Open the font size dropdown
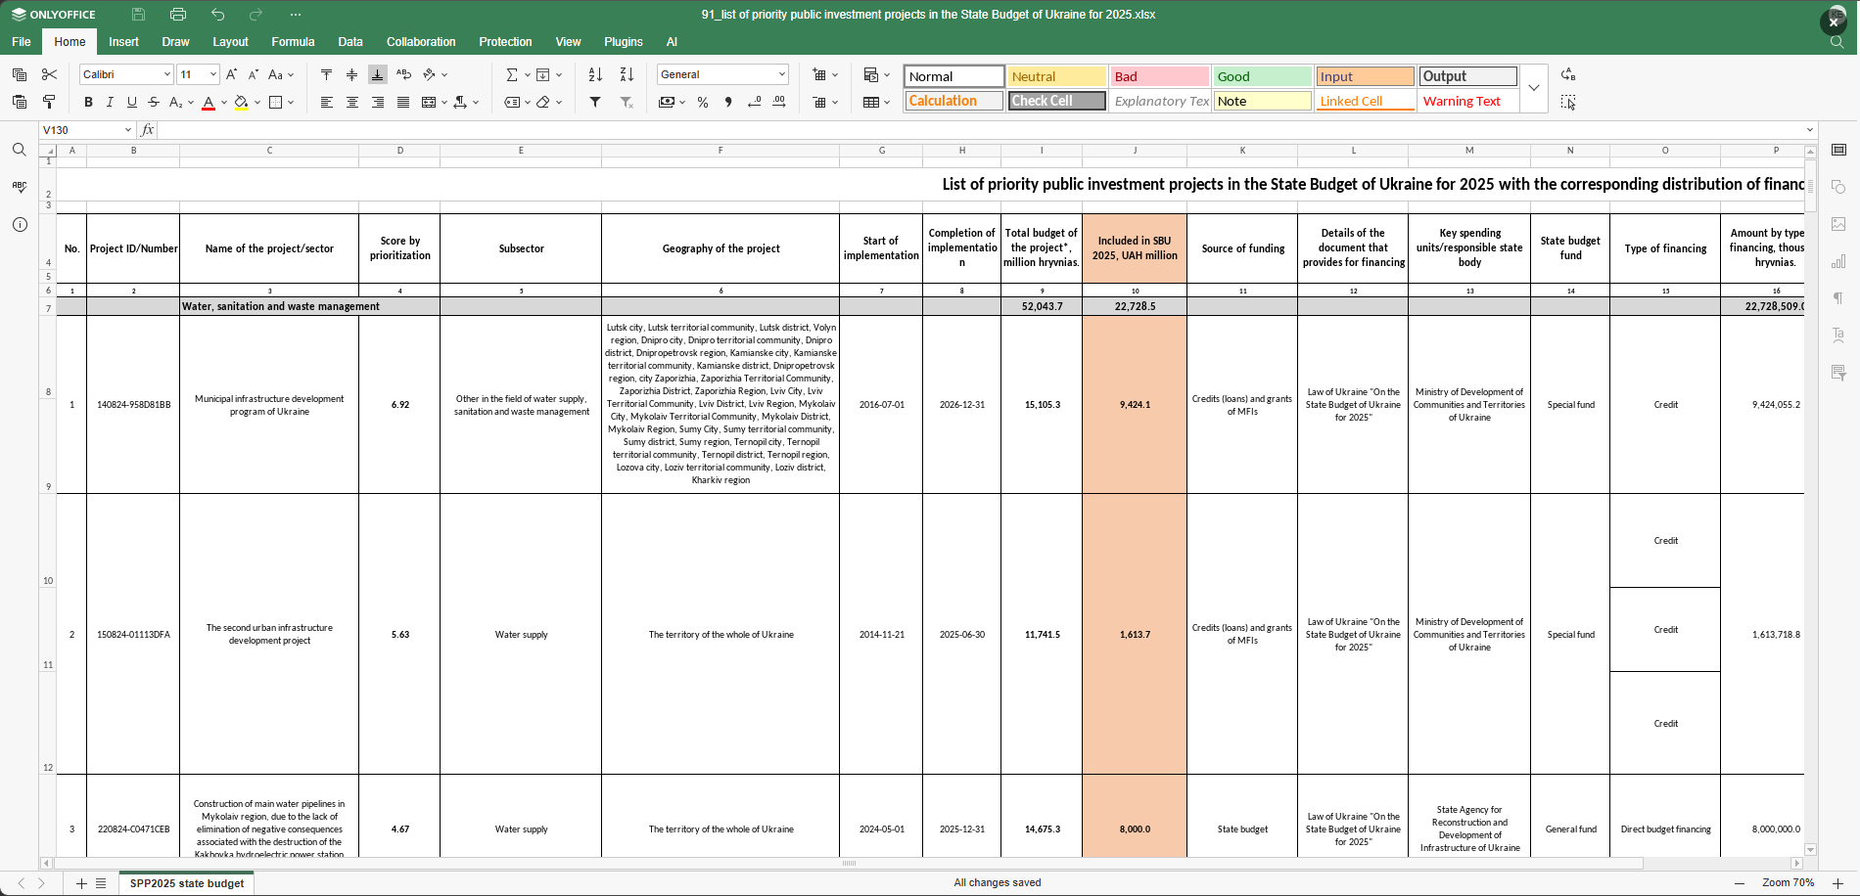Viewport: 1860px width, 896px height. point(212,74)
